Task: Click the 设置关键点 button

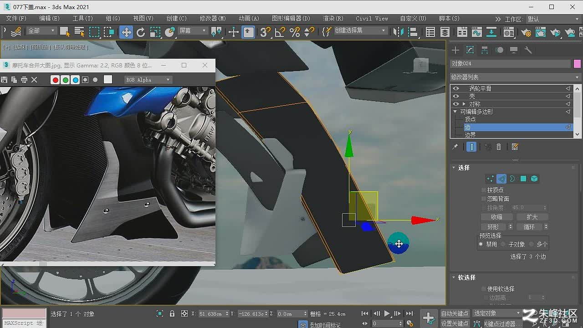Action: (x=455, y=323)
